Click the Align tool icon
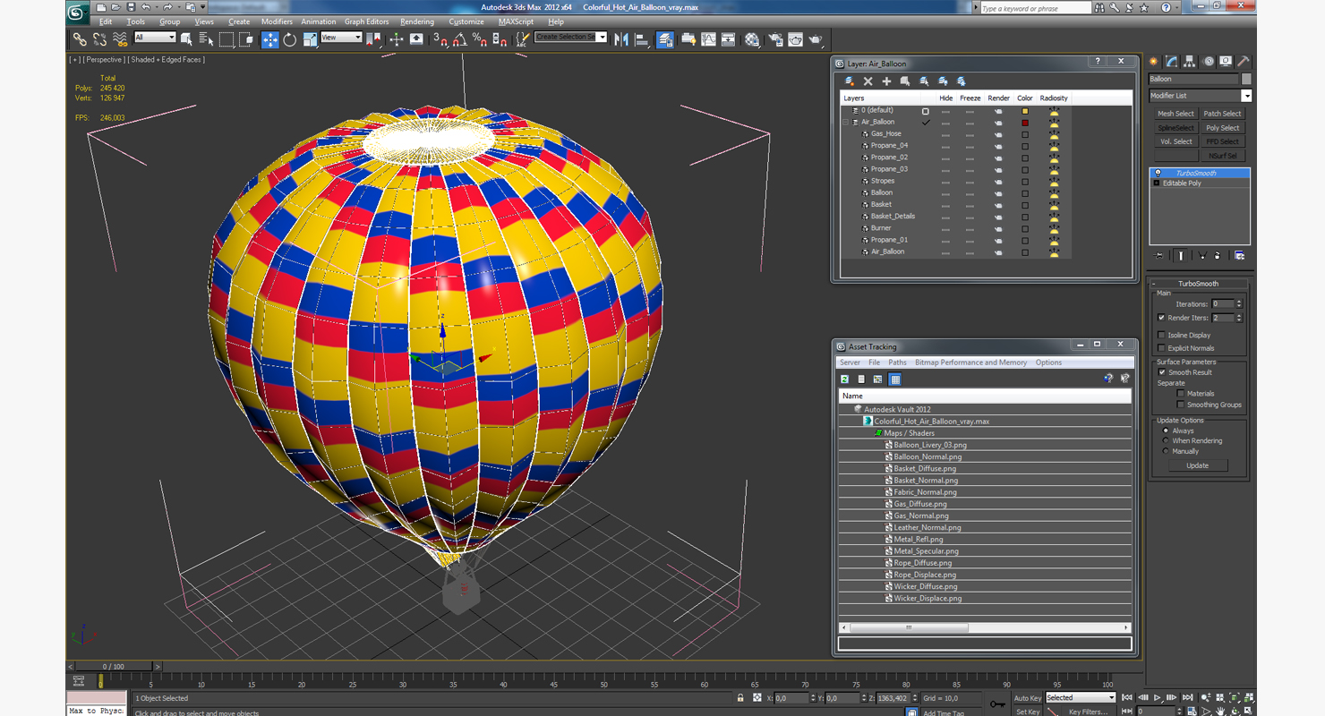The height and width of the screenshot is (716, 1325). coord(641,39)
